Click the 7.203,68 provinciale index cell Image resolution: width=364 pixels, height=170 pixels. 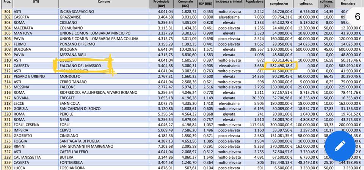coord(161,147)
